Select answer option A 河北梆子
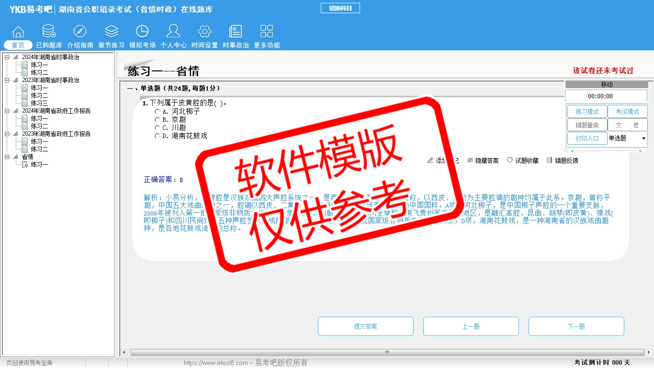The height and width of the screenshot is (368, 654). pos(158,112)
